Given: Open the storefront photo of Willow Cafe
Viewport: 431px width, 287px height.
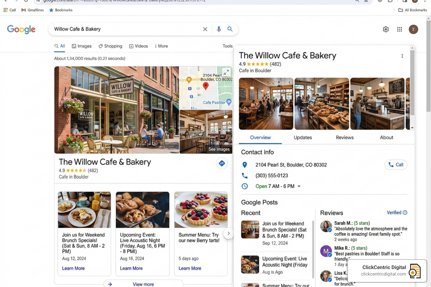Looking at the screenshot, I should tap(117, 110).
